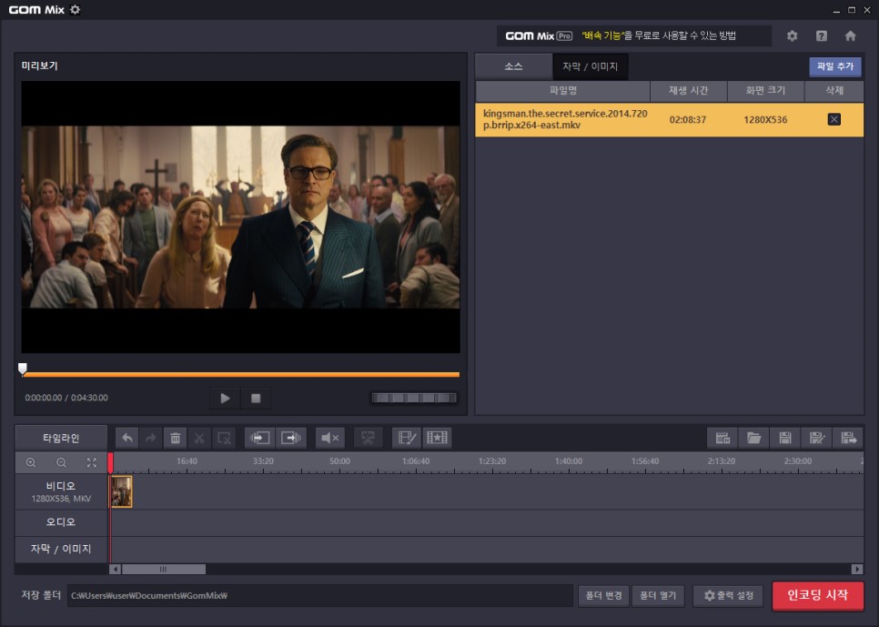The width and height of the screenshot is (879, 627).
Task: Select the video clip thumbnail on timeline
Action: tap(121, 491)
